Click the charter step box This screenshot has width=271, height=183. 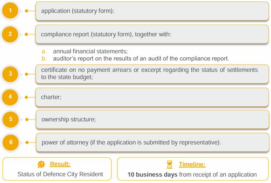152,97
